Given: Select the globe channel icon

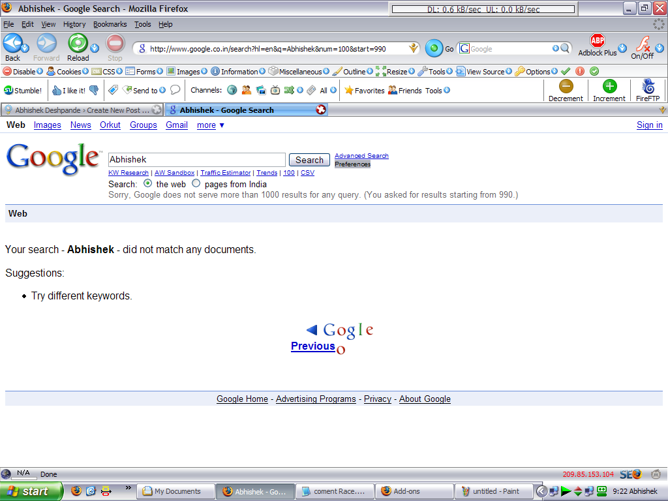Looking at the screenshot, I should (x=232, y=90).
